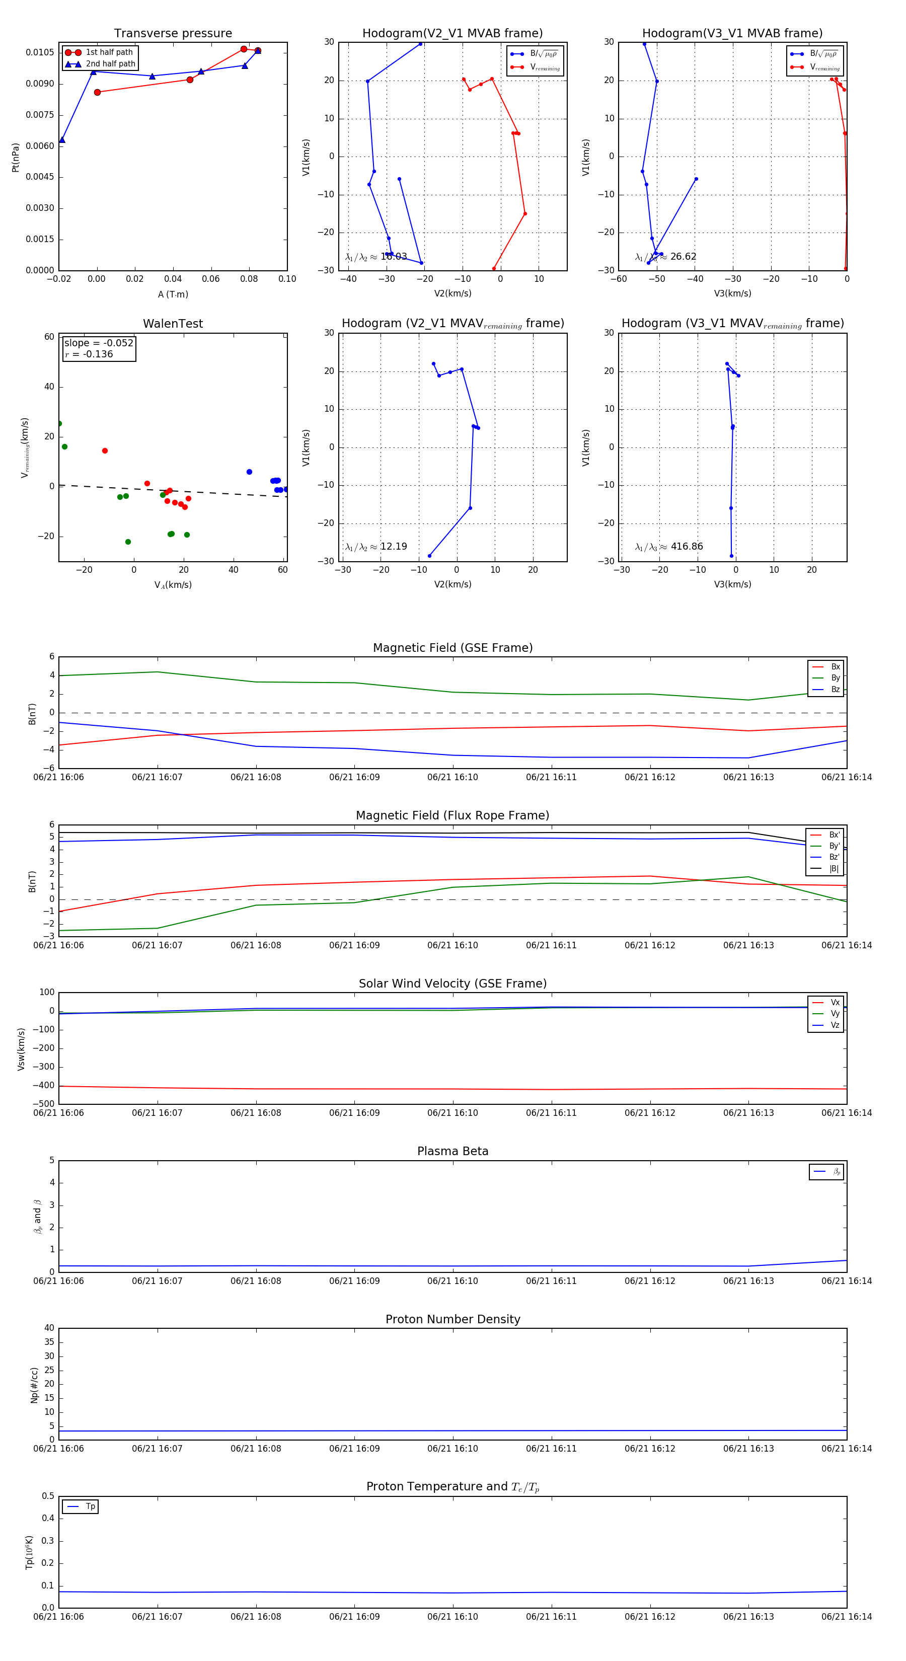Click the 'Hodogram(V3_V1 MVAB frame)' title
This screenshot has height=1661, width=906.
(732, 34)
